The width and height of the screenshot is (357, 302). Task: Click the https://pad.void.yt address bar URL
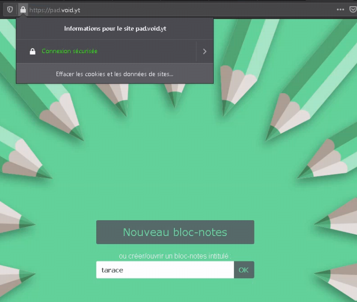55,10
